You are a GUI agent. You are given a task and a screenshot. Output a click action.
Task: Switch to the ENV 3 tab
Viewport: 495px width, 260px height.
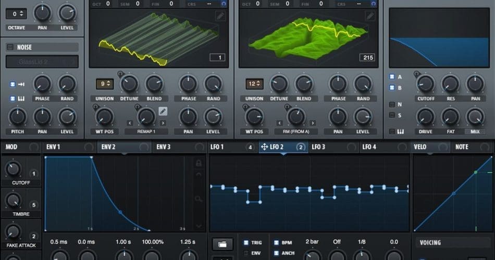(180, 147)
